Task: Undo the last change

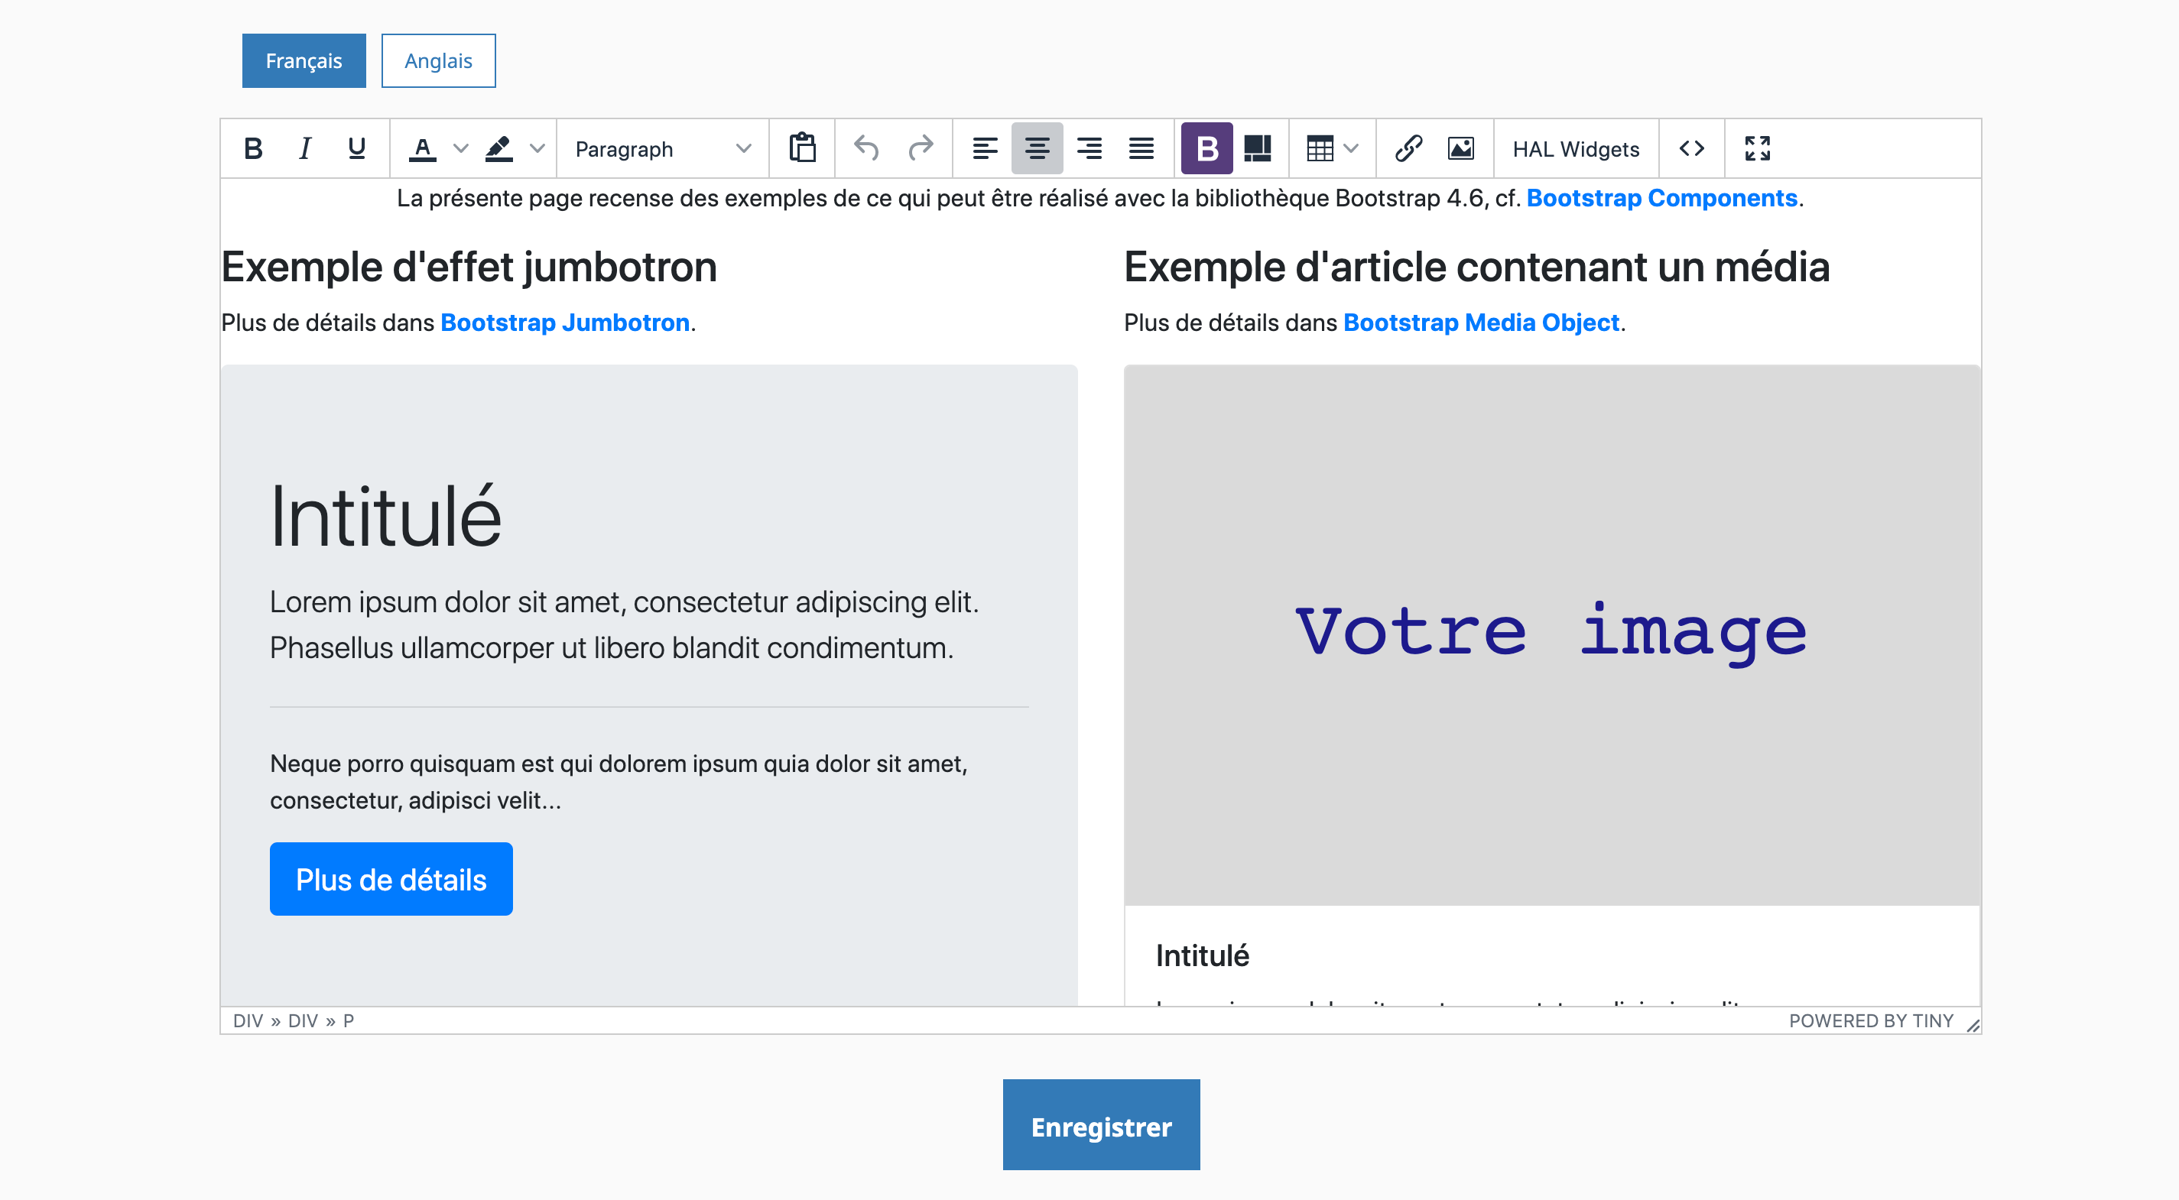Action: tap(867, 149)
